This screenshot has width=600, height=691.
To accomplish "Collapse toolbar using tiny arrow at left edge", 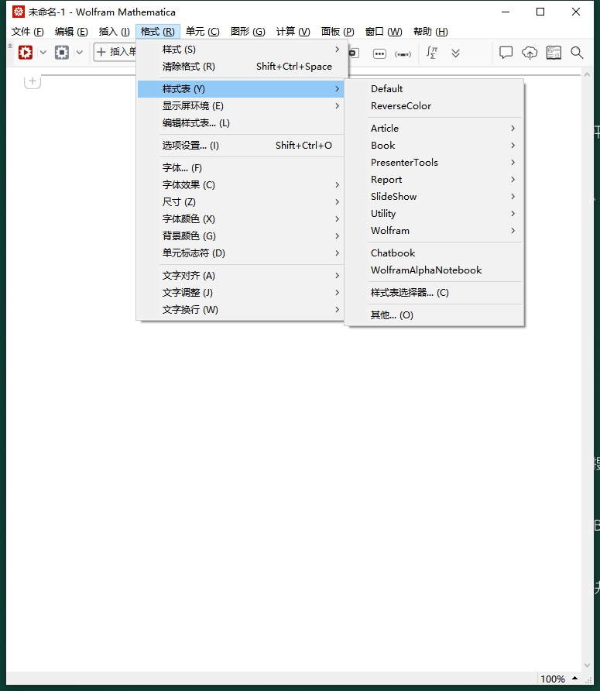I will pos(10,46).
